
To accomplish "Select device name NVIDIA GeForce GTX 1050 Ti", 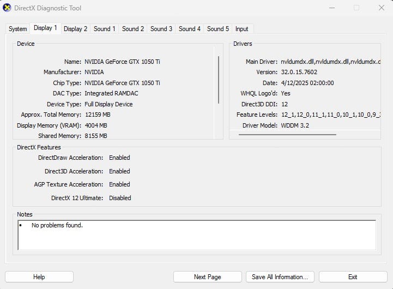I will click(x=122, y=62).
